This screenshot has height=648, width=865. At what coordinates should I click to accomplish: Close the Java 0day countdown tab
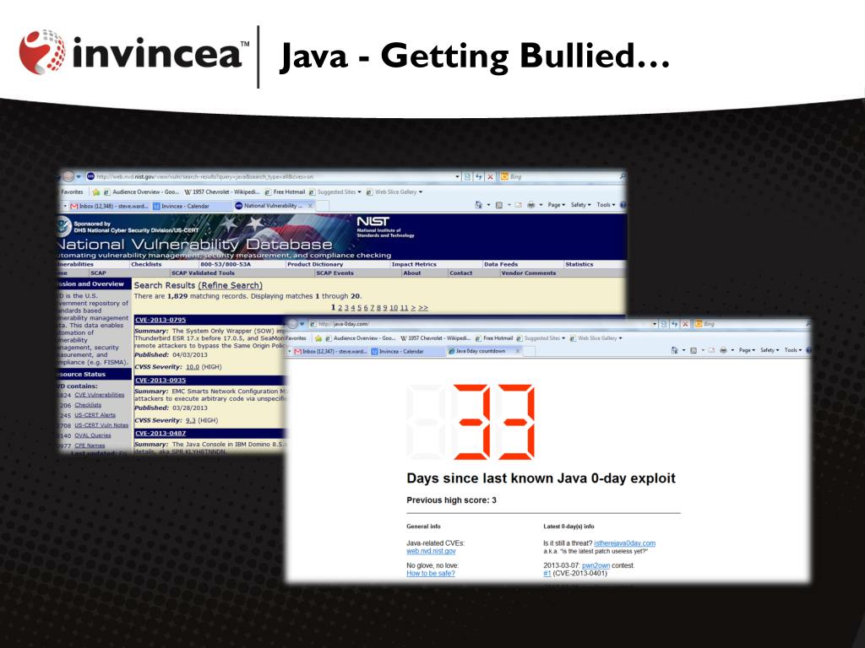pyautogui.click(x=517, y=351)
